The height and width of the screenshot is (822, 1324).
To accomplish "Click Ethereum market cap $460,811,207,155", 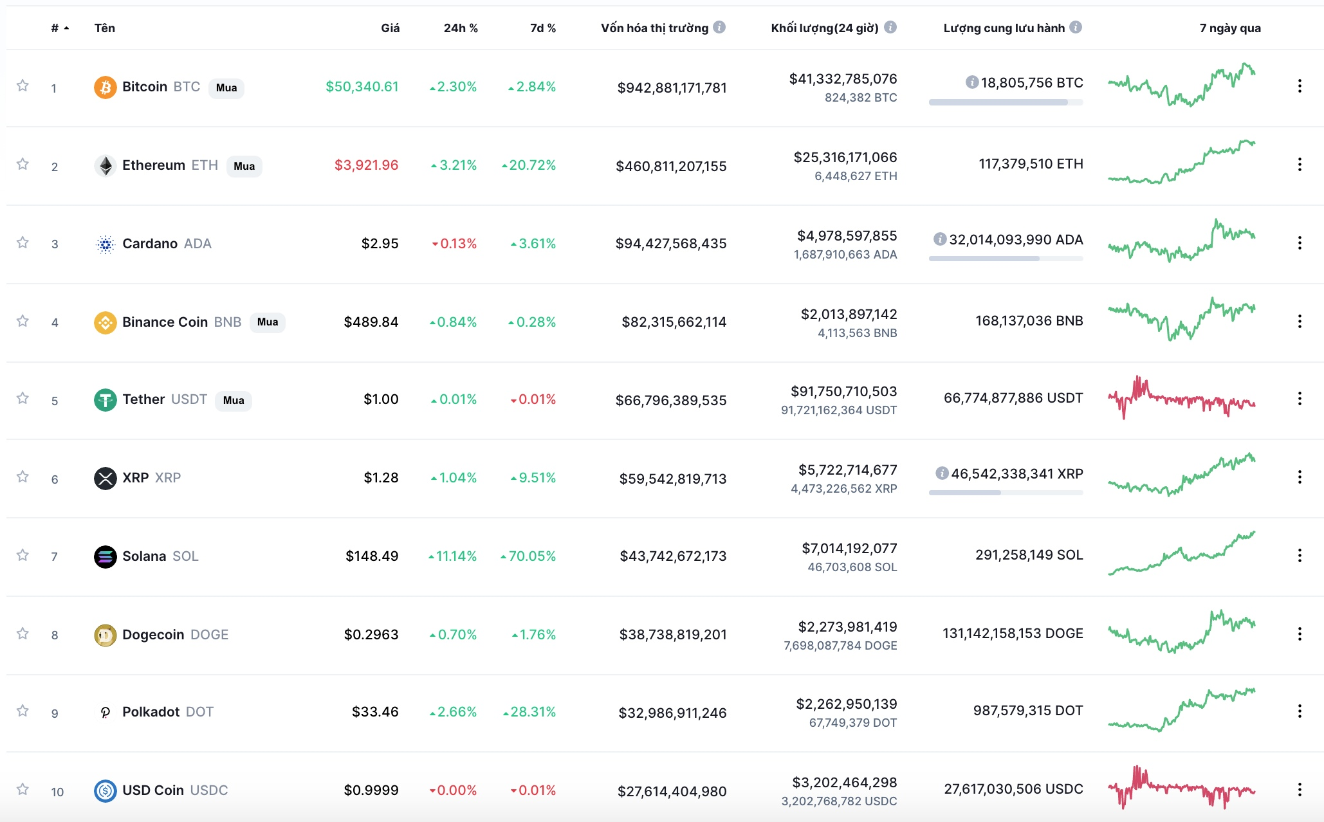I will 671,167.
